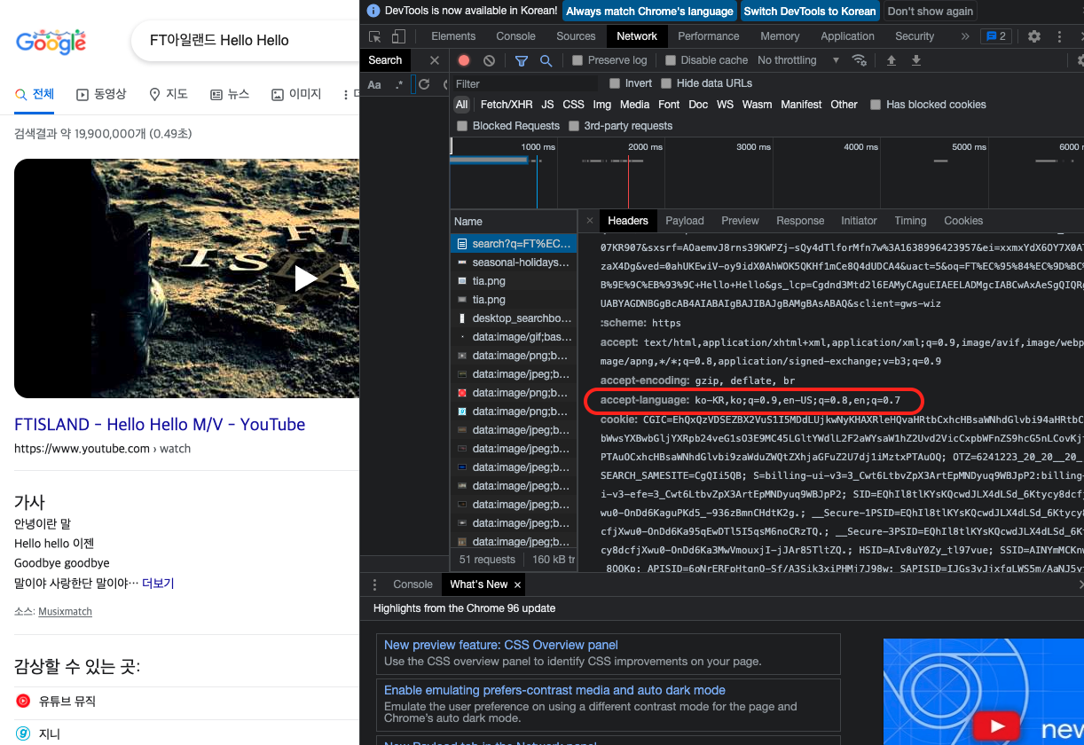The image size is (1084, 745).
Task: Toggle regular expression option in search panel
Action: click(x=399, y=84)
